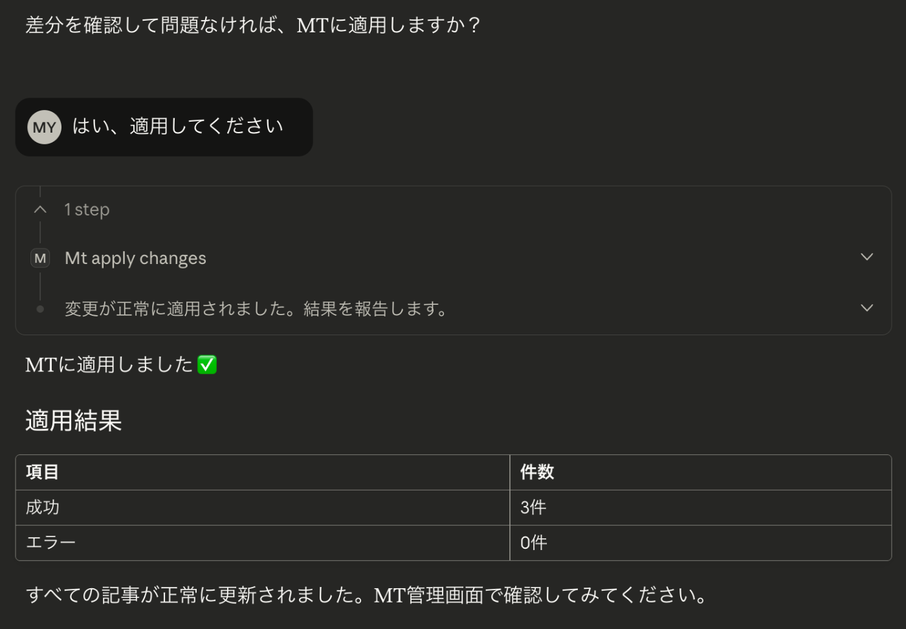Click the green checkmark emoji
This screenshot has height=629, width=906.
207,365
